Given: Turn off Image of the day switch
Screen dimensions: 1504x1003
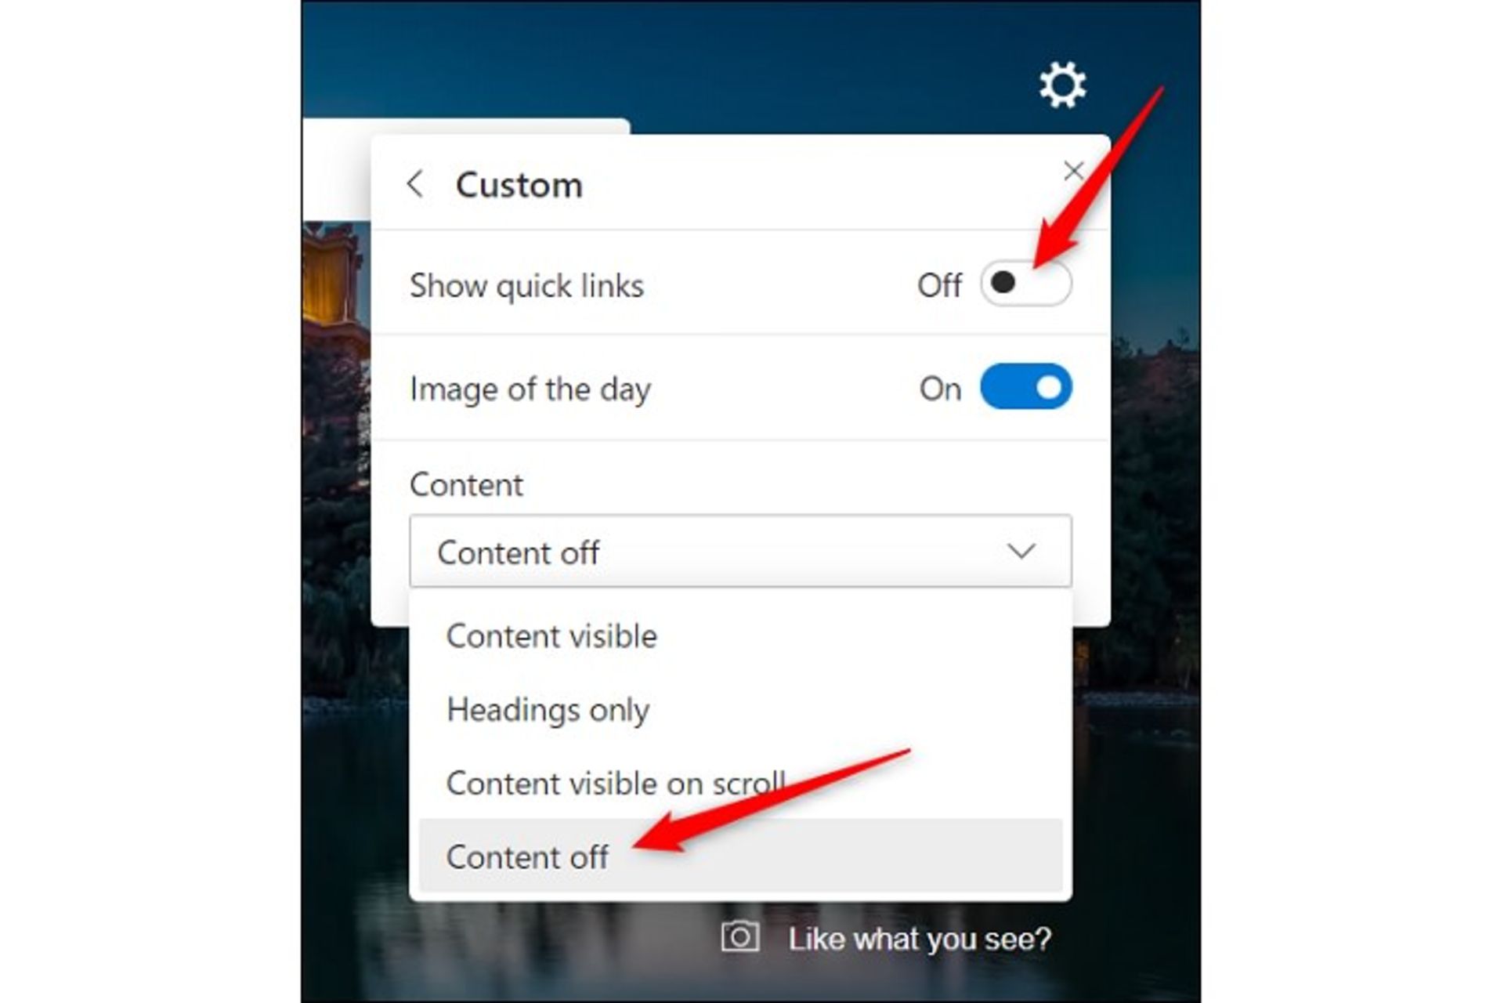Looking at the screenshot, I should [1025, 387].
